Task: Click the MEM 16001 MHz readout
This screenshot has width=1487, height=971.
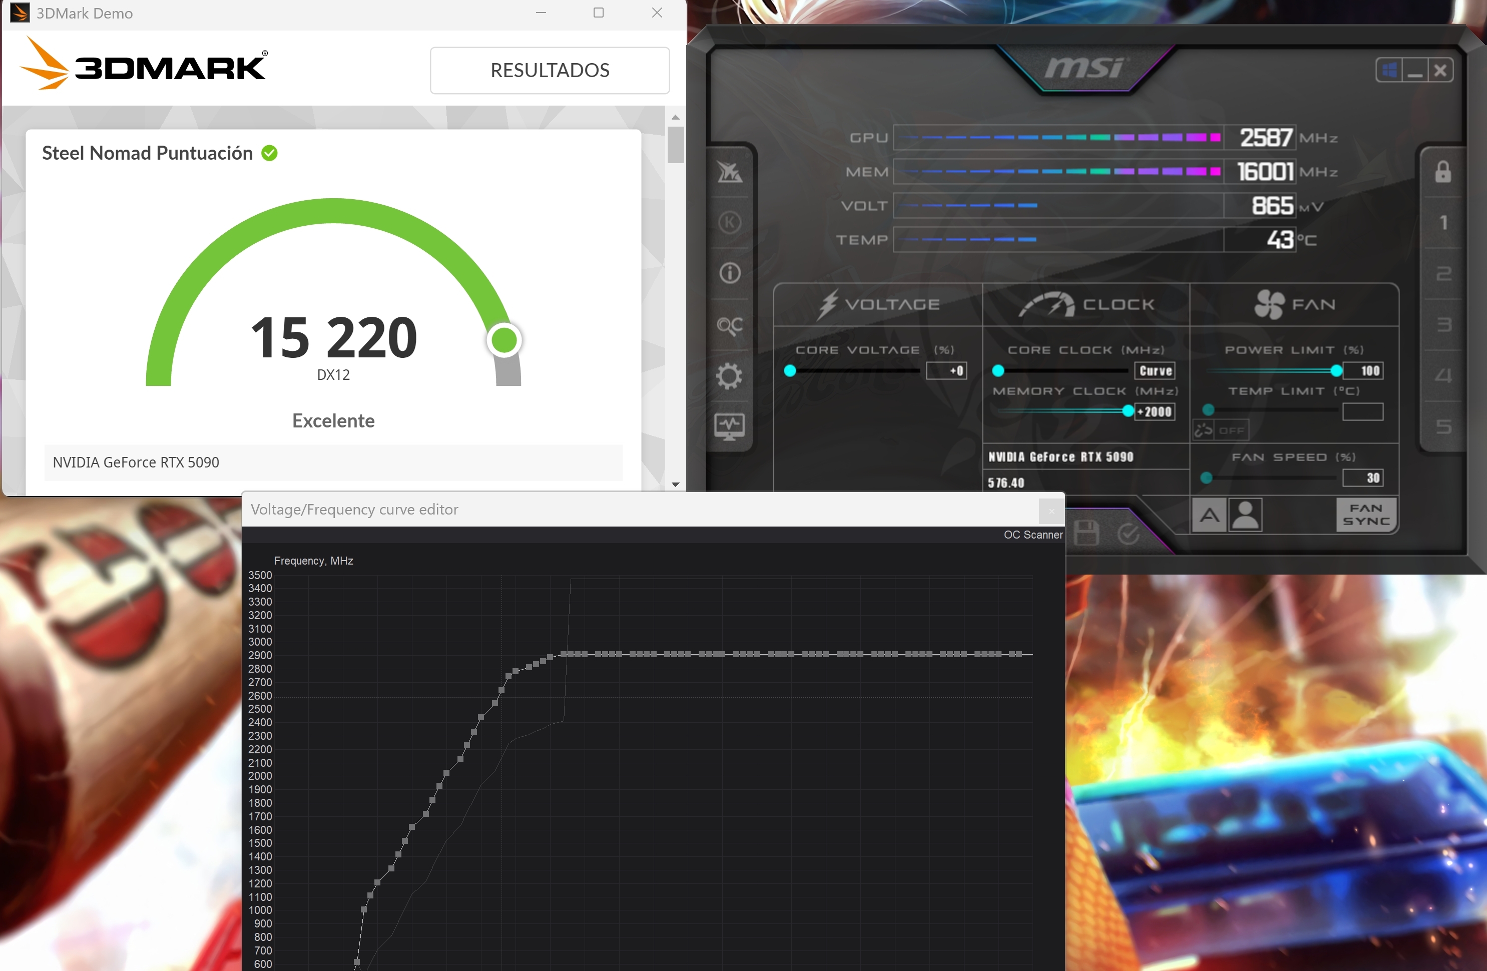Action: tap(1265, 171)
